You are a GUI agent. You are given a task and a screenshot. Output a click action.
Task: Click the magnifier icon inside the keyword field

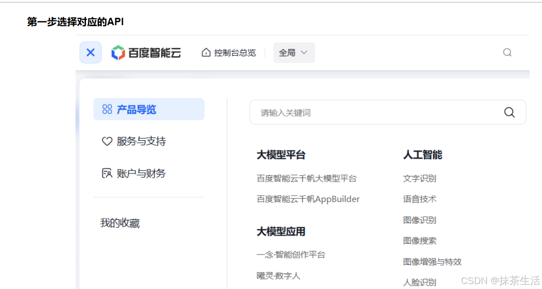[509, 112]
